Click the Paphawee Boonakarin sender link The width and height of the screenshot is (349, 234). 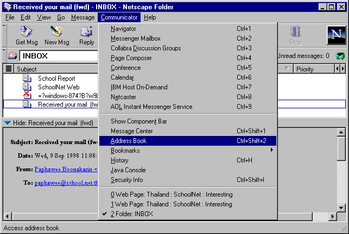point(66,169)
